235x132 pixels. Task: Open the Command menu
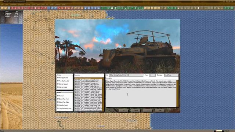coord(13,5)
